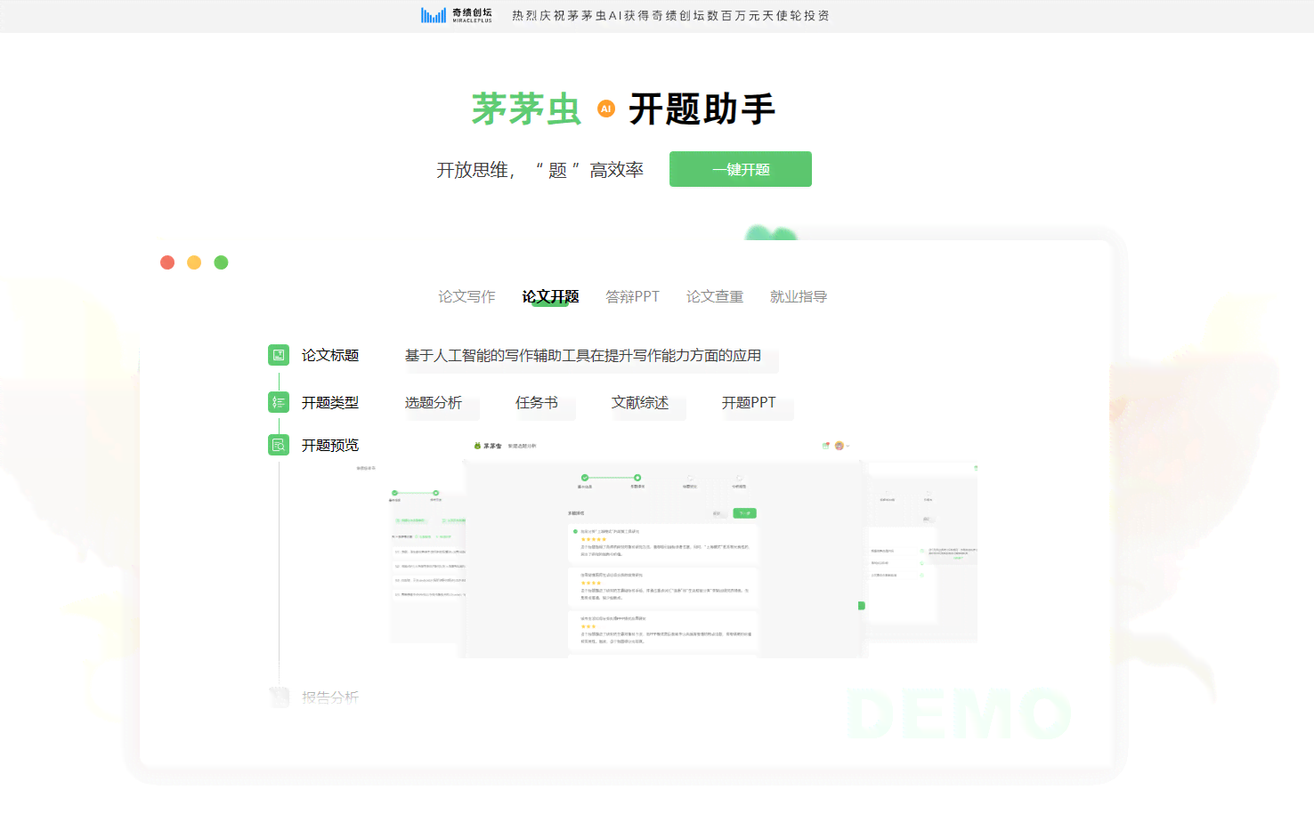Viewport: 1314px width, 814px height.
Task: Click the 开题类型 label
Action: click(x=330, y=402)
